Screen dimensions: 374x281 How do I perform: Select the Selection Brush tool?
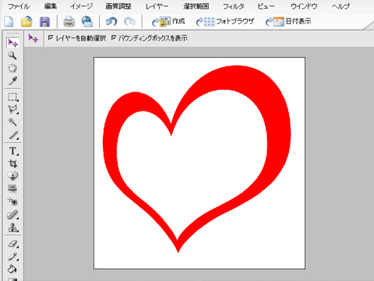coord(13,135)
